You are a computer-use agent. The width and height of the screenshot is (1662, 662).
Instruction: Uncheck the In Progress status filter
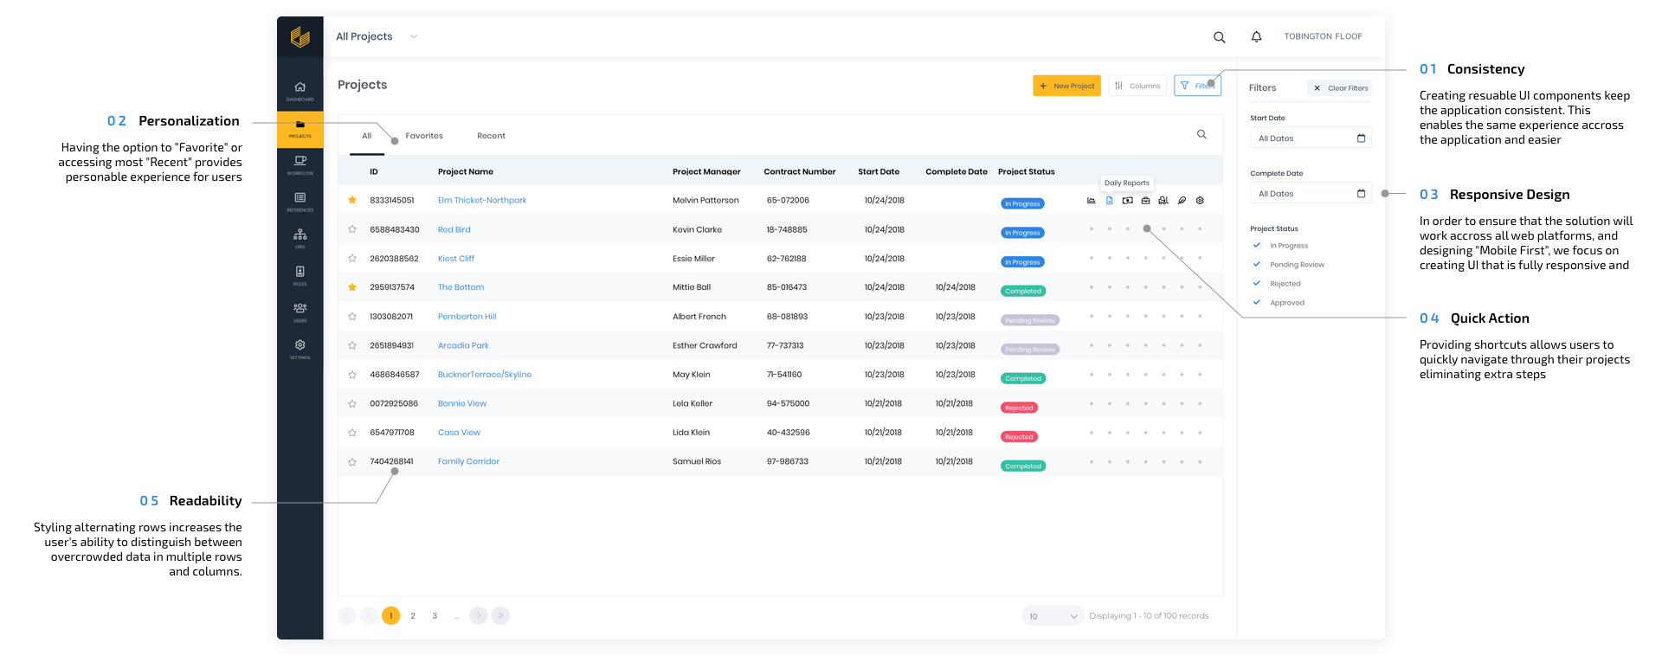click(x=1257, y=245)
